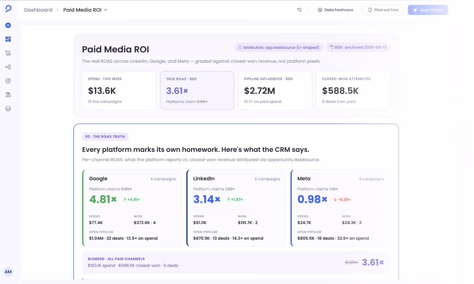This screenshot has height=284, width=474.
Task: Open the target goals icon in sidebar
Action: tap(8, 81)
